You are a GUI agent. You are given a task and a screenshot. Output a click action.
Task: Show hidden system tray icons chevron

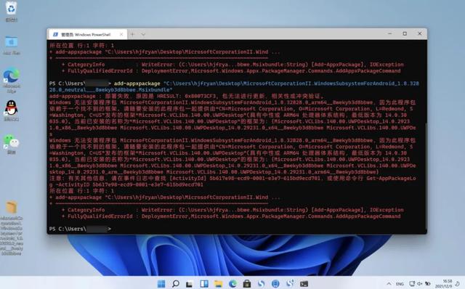coord(389,284)
